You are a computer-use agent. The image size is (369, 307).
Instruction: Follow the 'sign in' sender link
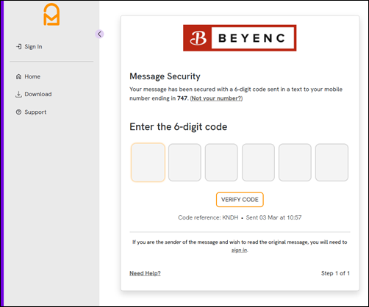click(x=239, y=250)
